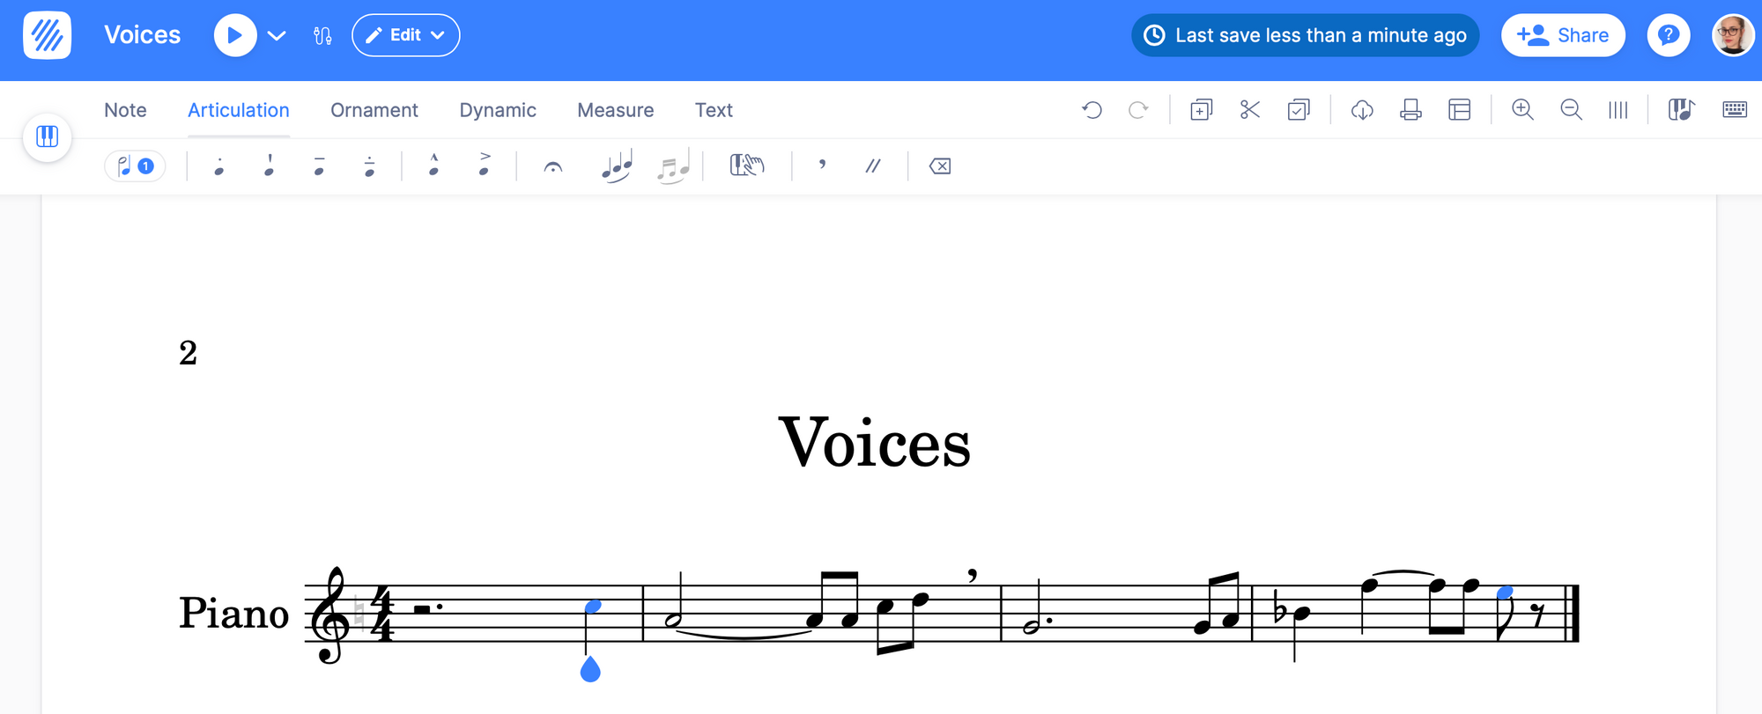This screenshot has width=1762, height=714.
Task: Switch to the Dynamic tab
Action: [498, 110]
